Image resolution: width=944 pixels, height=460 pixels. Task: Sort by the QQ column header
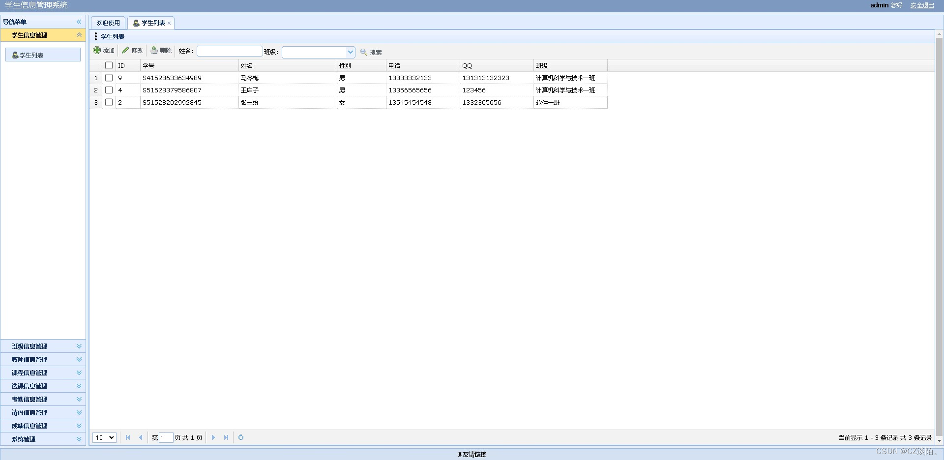click(x=497, y=65)
